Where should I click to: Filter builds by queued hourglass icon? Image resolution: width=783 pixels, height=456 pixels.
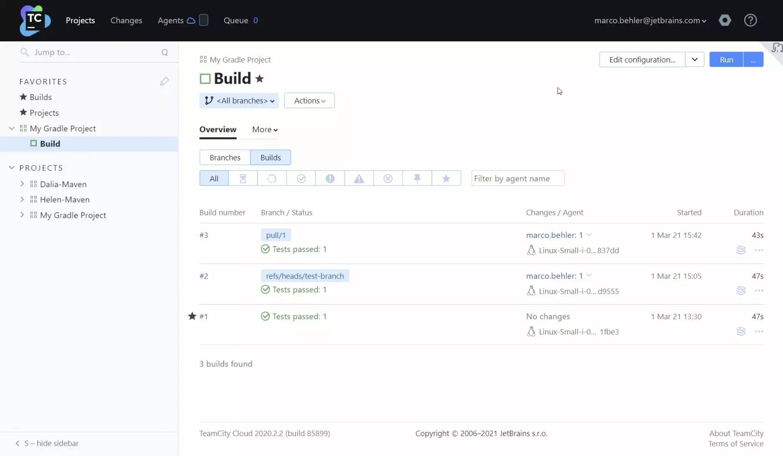[243, 179]
